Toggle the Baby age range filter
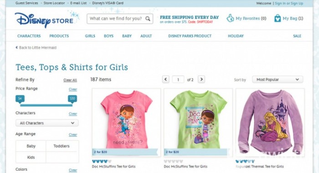Screen dimensions: 319x173 [x=31, y=146]
